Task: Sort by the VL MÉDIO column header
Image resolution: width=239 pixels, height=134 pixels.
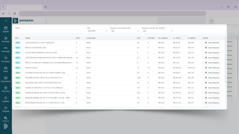Action: 192,38
